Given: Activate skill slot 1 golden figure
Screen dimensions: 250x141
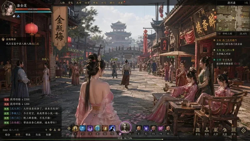Looking at the screenshot, I should (75, 128).
